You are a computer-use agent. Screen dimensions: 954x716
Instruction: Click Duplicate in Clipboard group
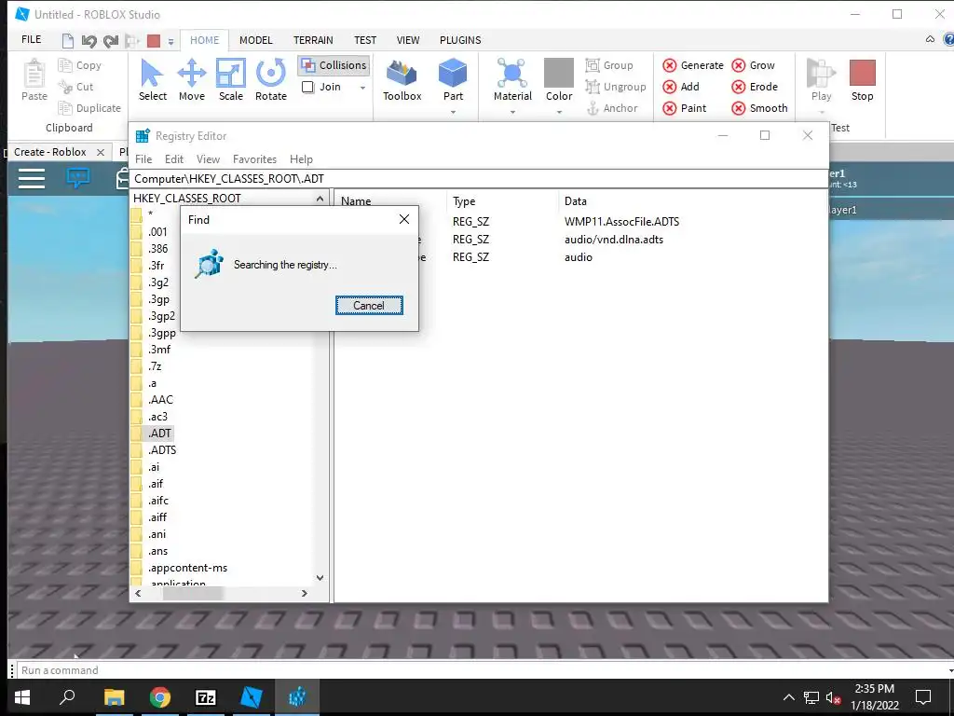[89, 108]
